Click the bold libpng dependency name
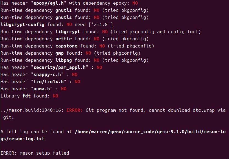This screenshot has width=229, height=159. coord(64,60)
